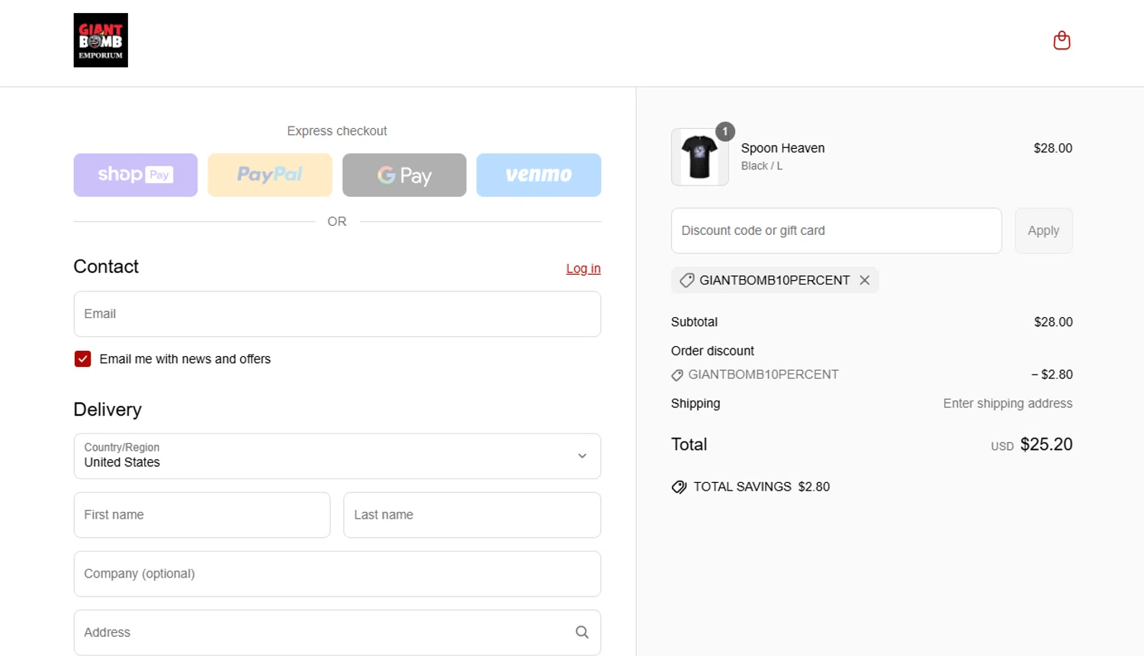Click the quantity badge on product thumbnail
Image resolution: width=1144 pixels, height=656 pixels.
(725, 131)
